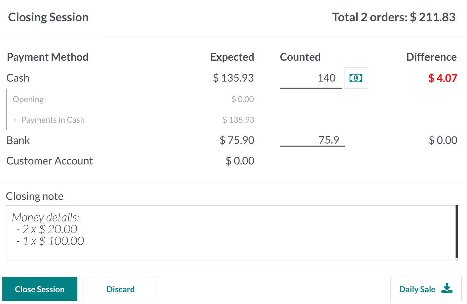
Task: Discard the closing session dialog
Action: tap(120, 289)
